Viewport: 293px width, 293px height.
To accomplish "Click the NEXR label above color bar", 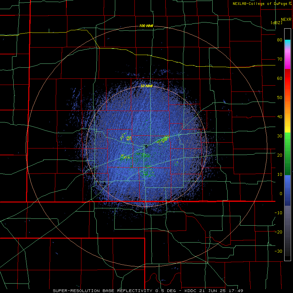I will point(286,20).
